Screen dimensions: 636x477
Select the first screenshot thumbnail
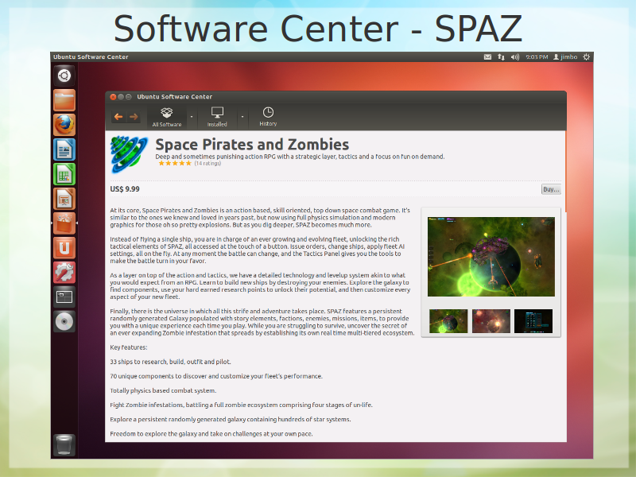(x=448, y=321)
